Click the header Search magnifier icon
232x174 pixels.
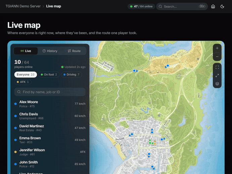(x=160, y=6)
